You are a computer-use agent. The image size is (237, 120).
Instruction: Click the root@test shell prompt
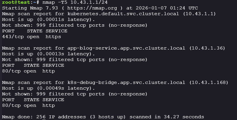(x=16, y=2)
